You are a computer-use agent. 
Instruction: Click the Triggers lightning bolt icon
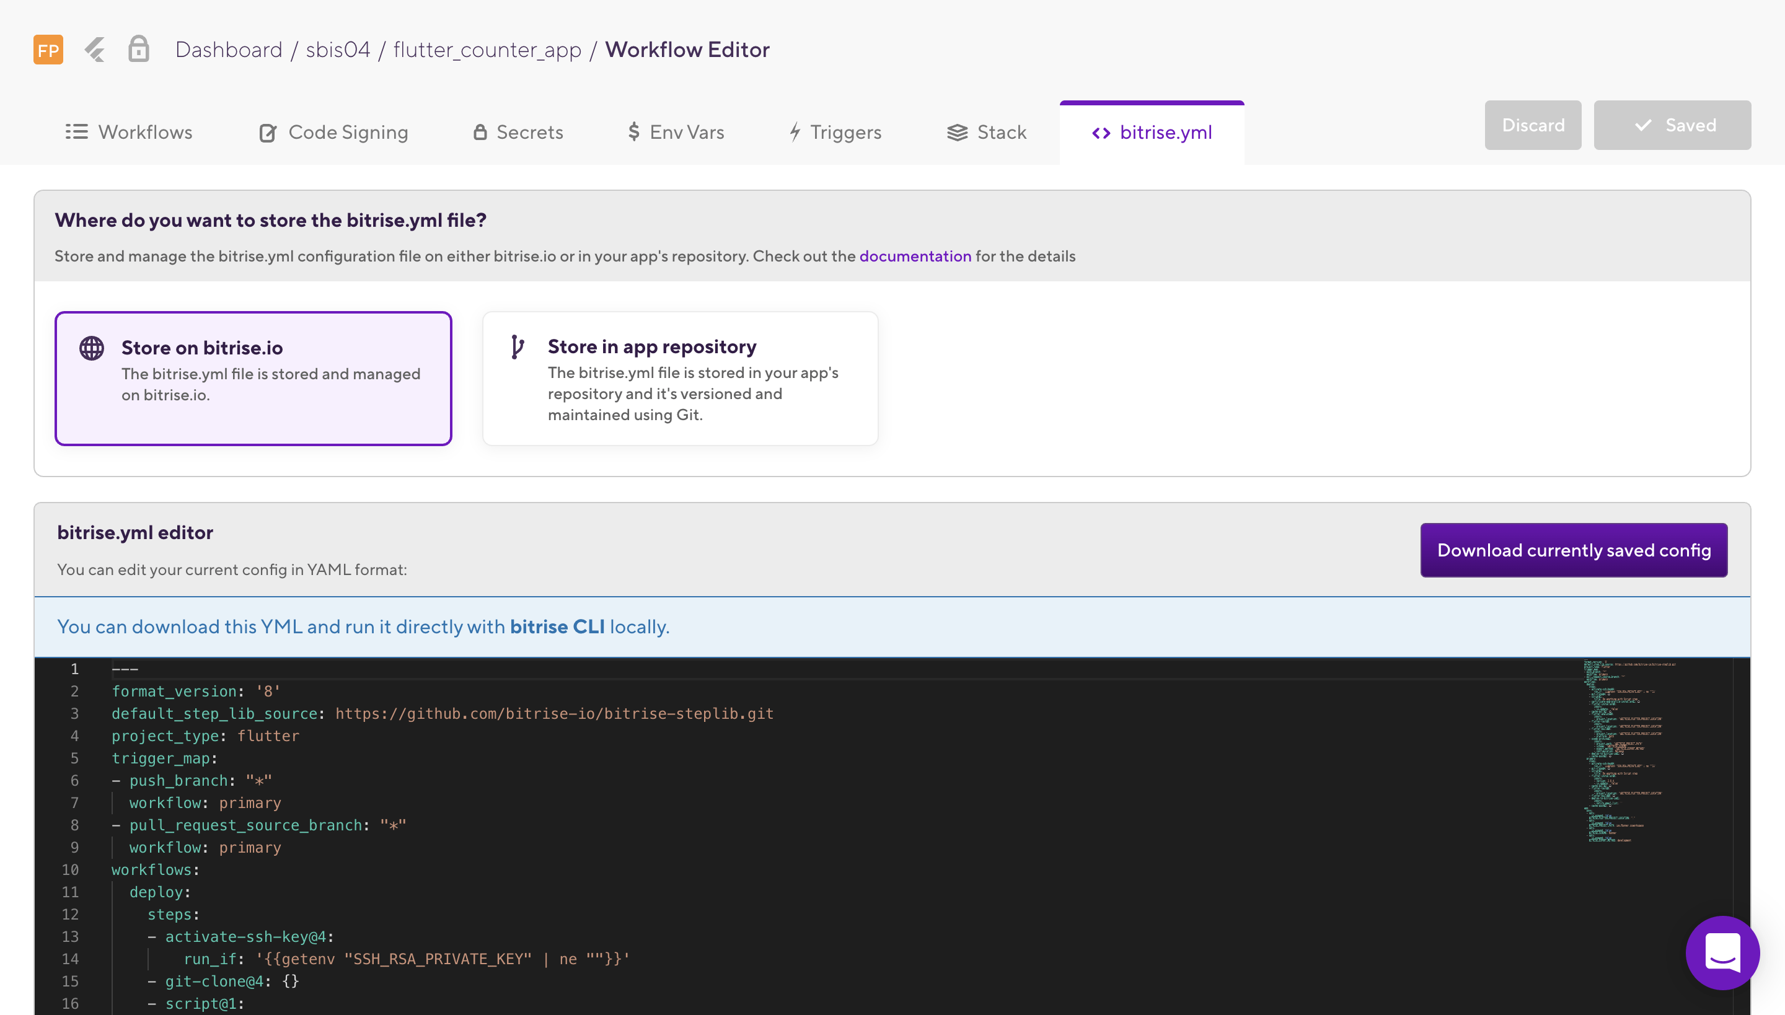(794, 132)
